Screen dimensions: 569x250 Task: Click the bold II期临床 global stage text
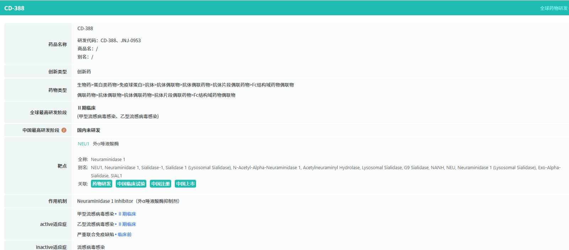87,108
